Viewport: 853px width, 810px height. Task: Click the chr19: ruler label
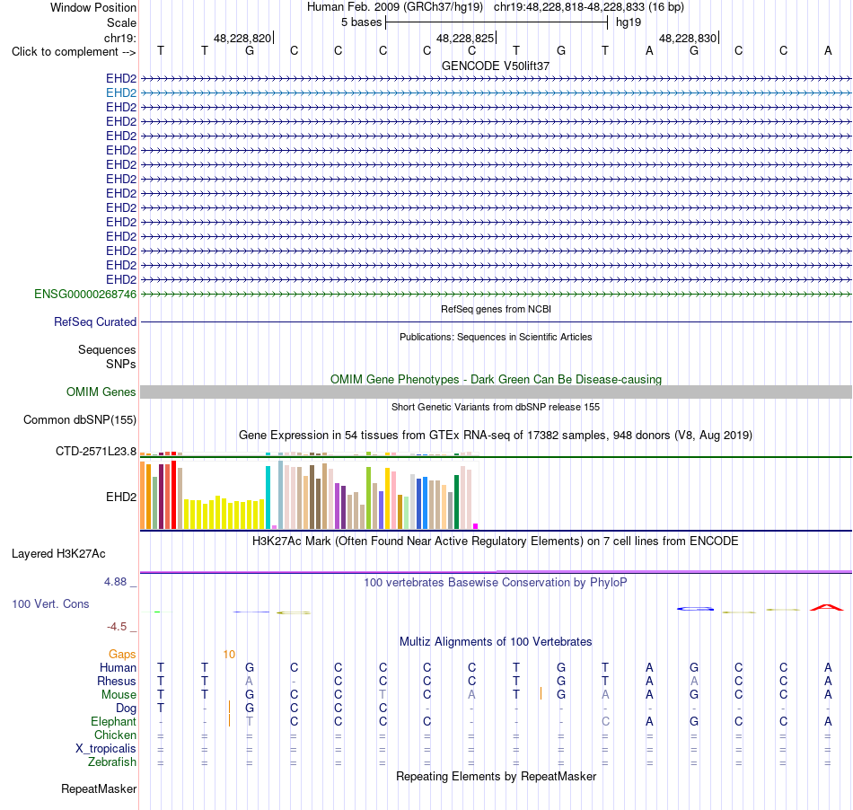click(120, 38)
